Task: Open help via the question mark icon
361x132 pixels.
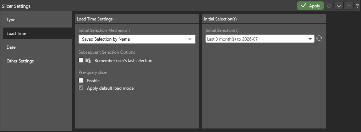Action: [357, 6]
